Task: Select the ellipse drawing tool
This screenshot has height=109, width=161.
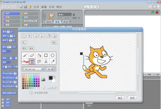Action: click(x=53, y=55)
